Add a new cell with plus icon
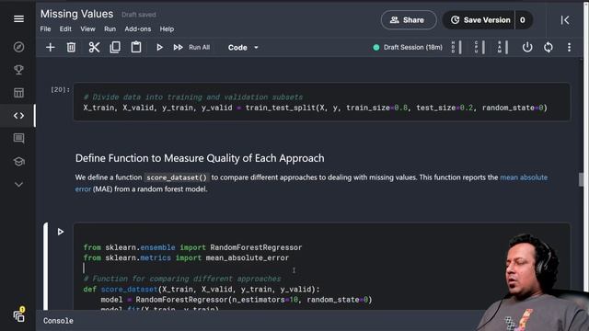Viewport: 589px width, 331px height. click(x=50, y=47)
